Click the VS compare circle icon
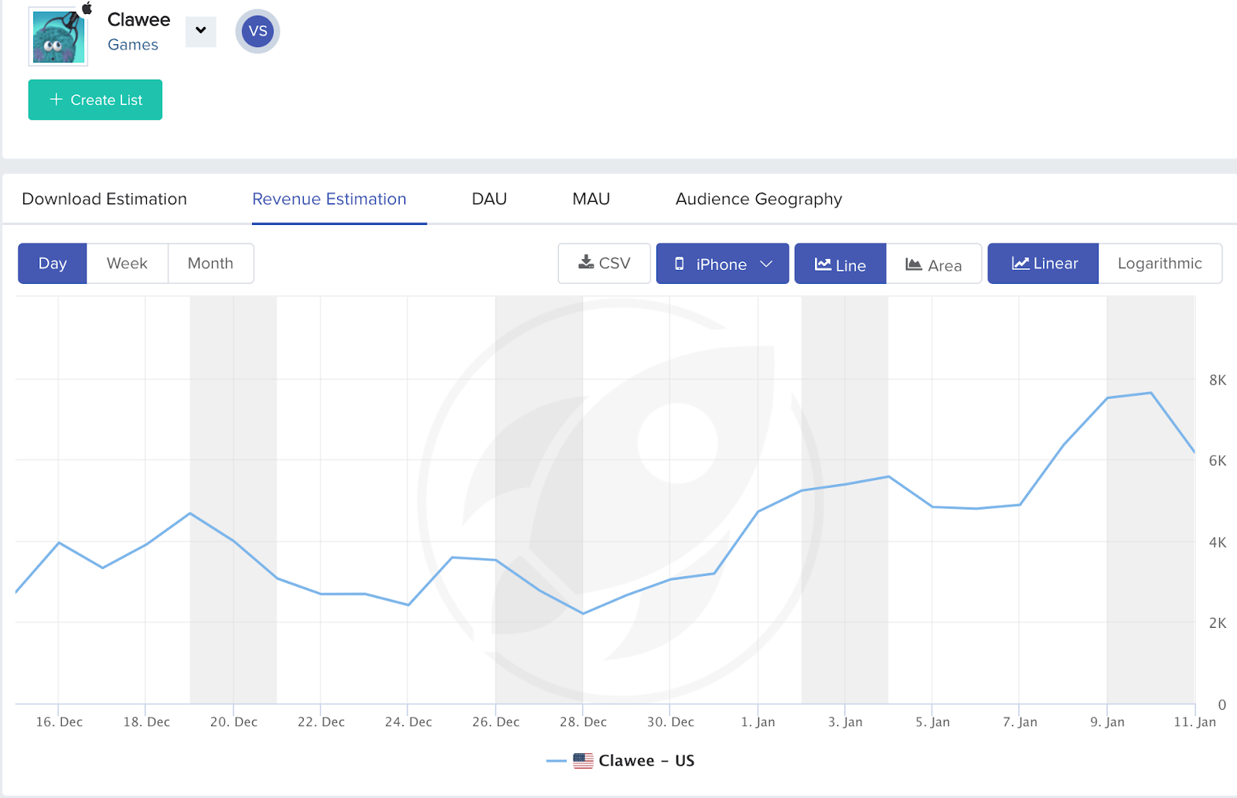 [x=257, y=32]
